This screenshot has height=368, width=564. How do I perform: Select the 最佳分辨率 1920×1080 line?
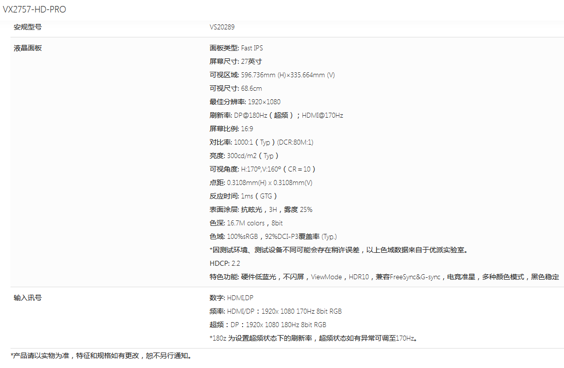point(245,102)
